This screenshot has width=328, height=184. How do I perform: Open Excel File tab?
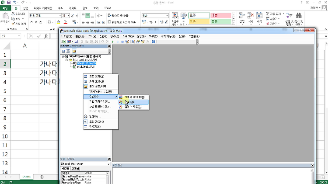click(x=5, y=8)
